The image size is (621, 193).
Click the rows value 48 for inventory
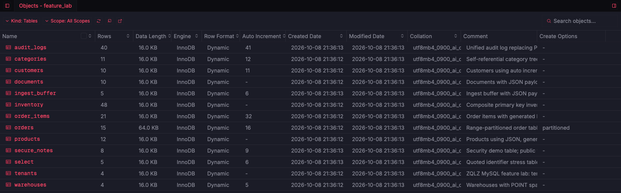[x=104, y=105]
